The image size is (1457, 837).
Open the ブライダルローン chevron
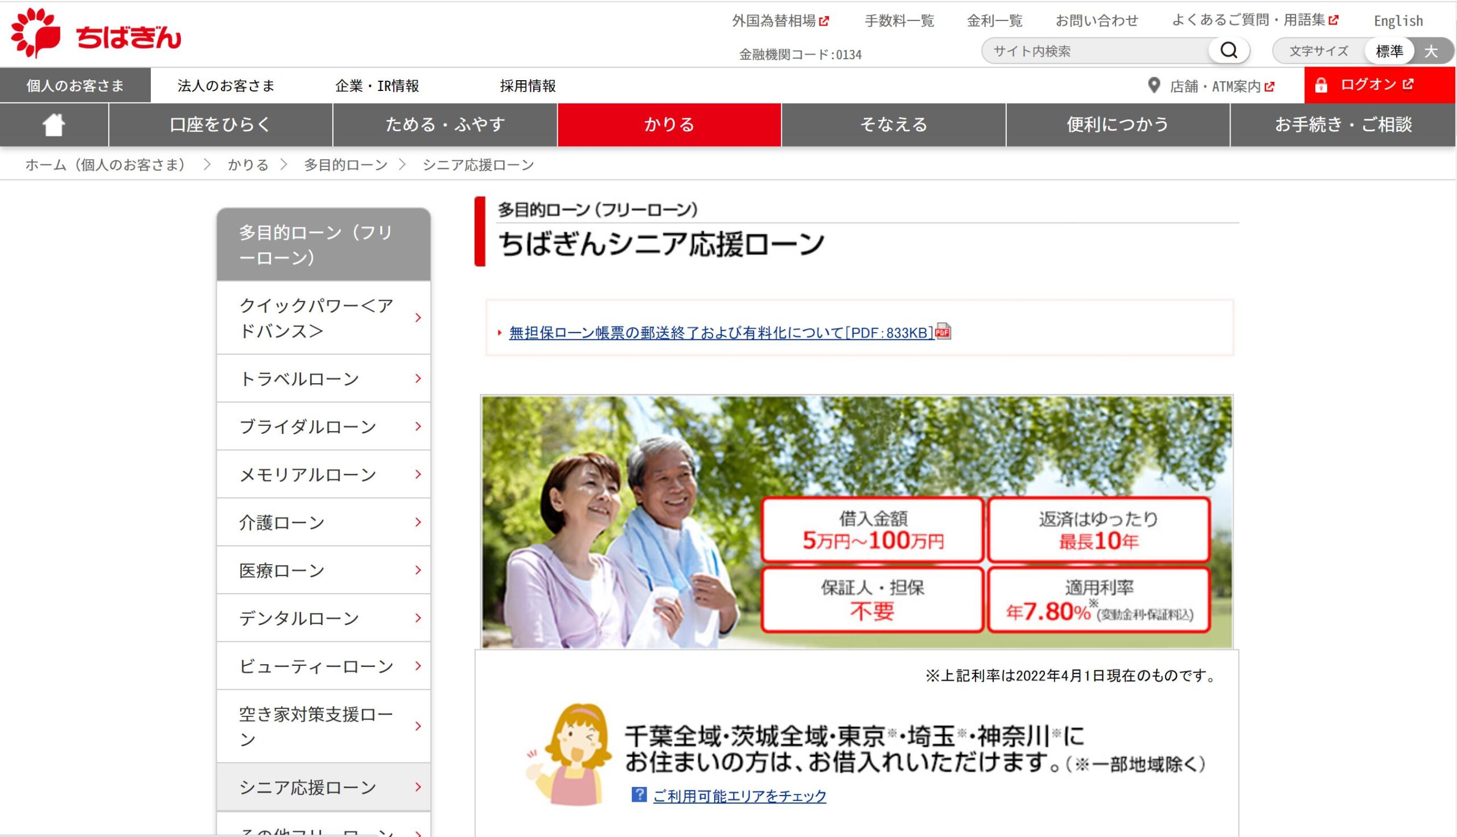[x=418, y=426]
